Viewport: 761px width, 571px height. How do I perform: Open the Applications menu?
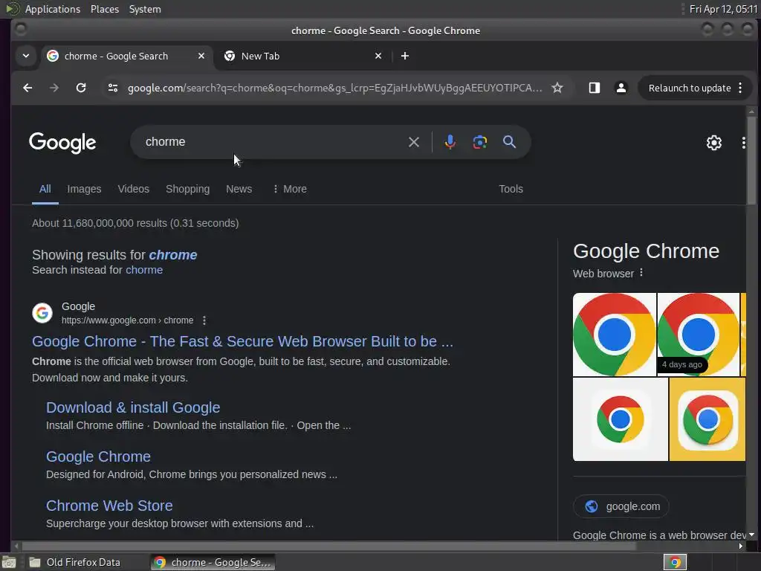[x=53, y=9]
